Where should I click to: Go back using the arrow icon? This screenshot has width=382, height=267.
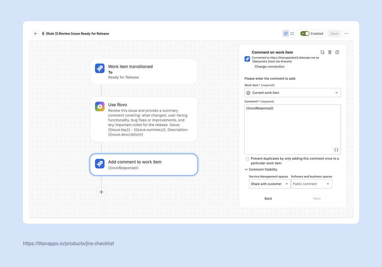(36, 33)
